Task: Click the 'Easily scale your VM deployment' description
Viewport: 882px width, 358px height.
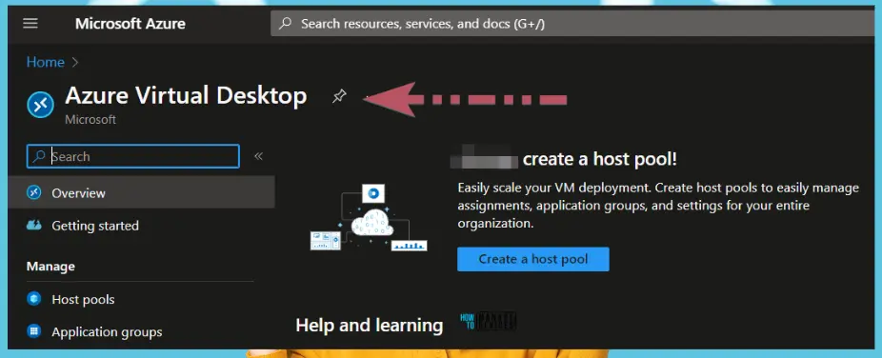Action: (x=658, y=205)
